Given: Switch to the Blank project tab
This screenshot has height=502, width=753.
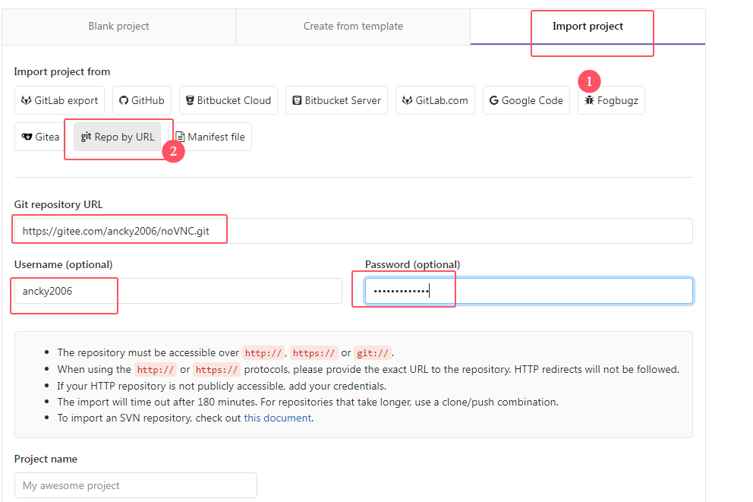Looking at the screenshot, I should [118, 27].
